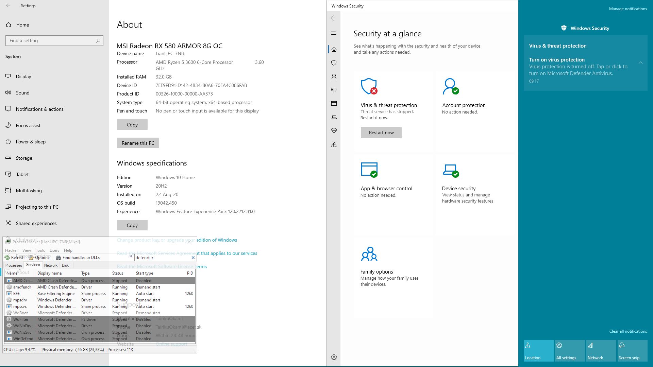Open Family options sidebar icon
The height and width of the screenshot is (367, 653).
point(334,145)
